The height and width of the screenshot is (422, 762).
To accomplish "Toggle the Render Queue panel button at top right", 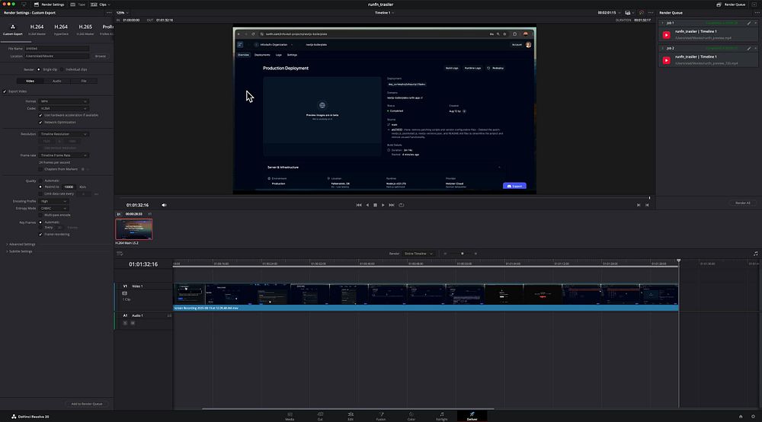I will point(731,5).
